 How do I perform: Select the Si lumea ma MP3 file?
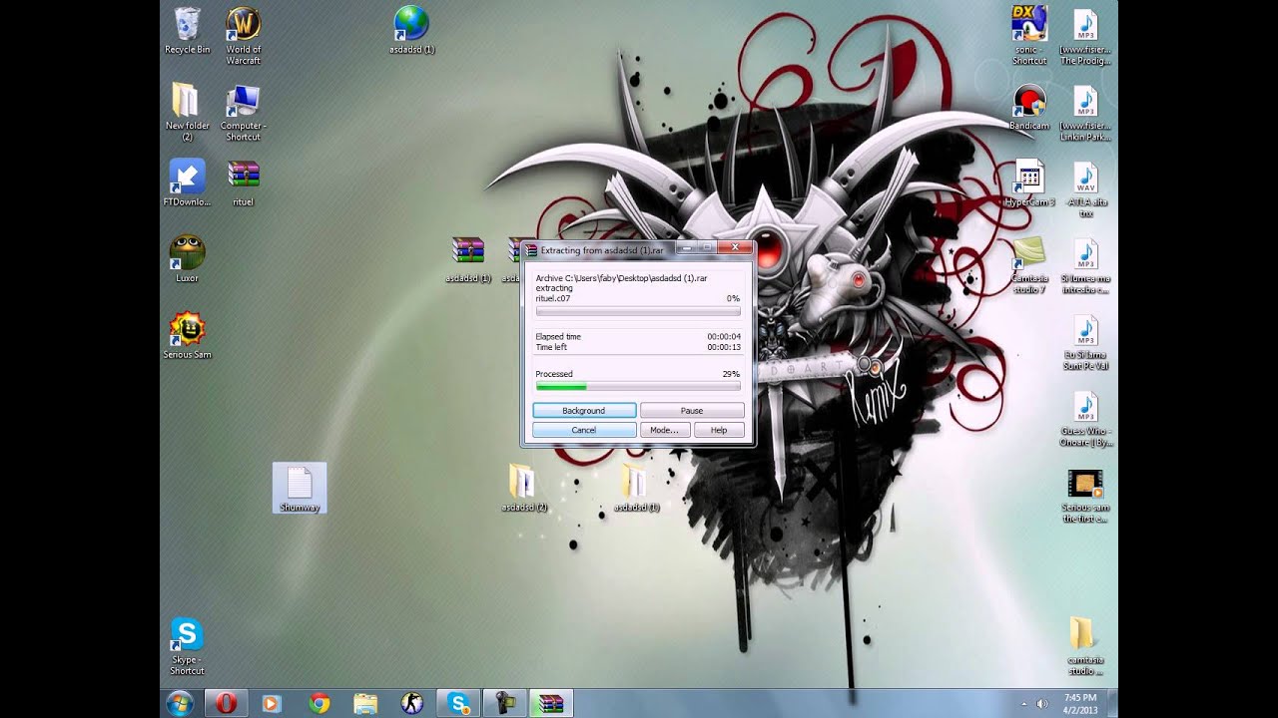(x=1084, y=264)
